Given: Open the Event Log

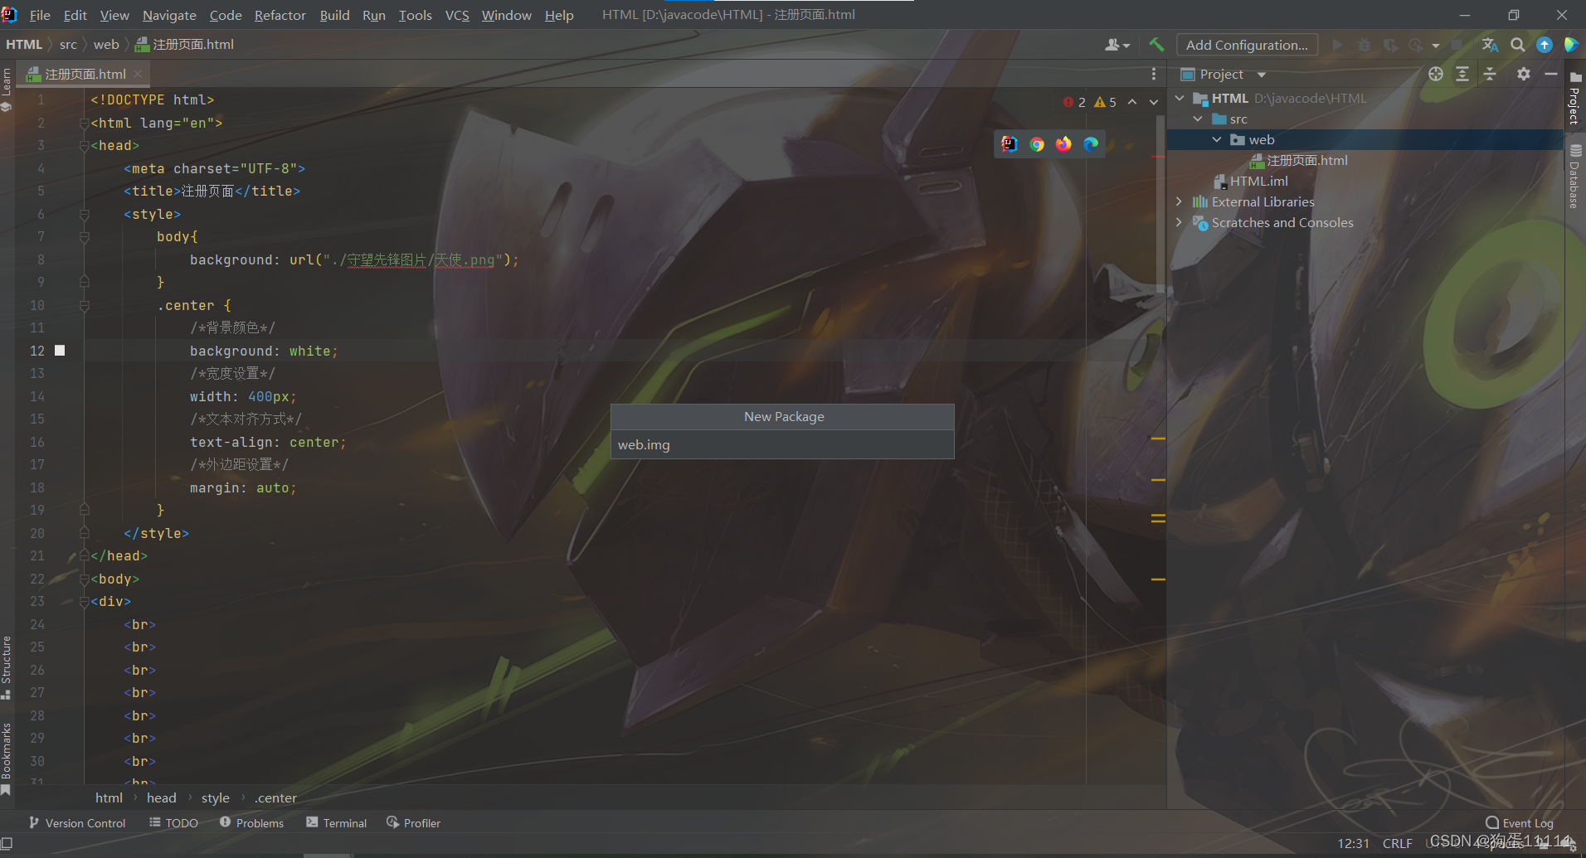Looking at the screenshot, I should (x=1519, y=822).
